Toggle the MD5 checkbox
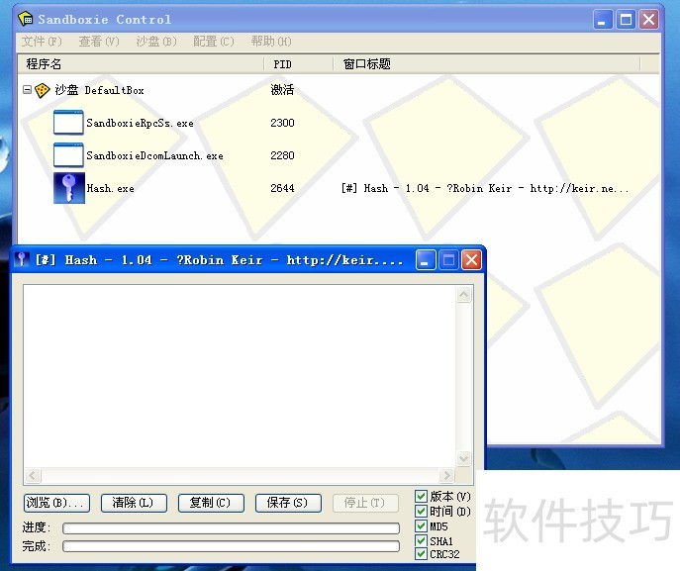Viewport: 680px width, 571px height. point(421,525)
